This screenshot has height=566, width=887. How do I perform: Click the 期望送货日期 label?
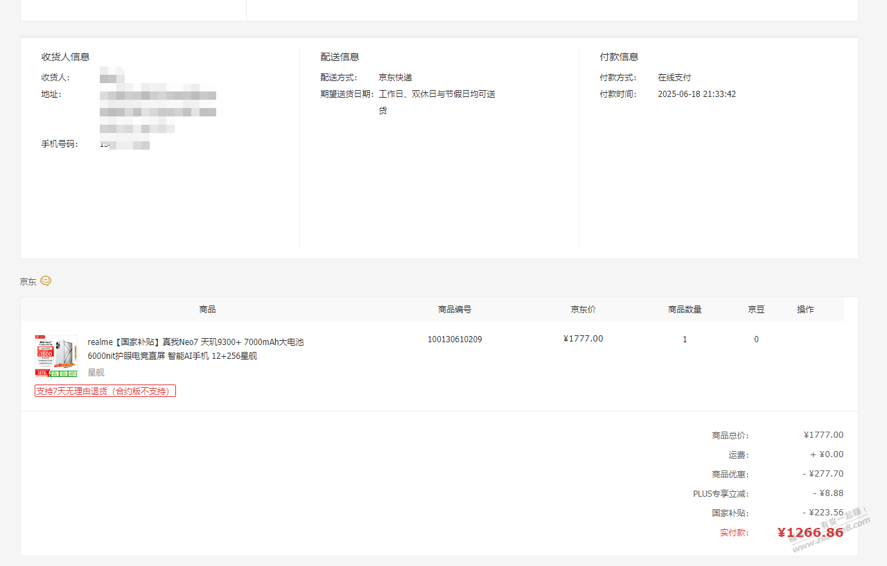pyautogui.click(x=347, y=94)
